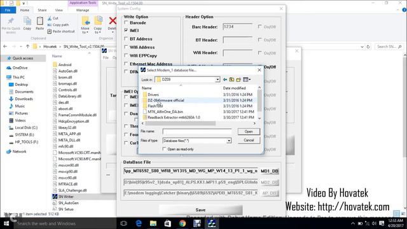
Task: Click Explorer's Up arrow next to address bar
Action: click(27, 46)
